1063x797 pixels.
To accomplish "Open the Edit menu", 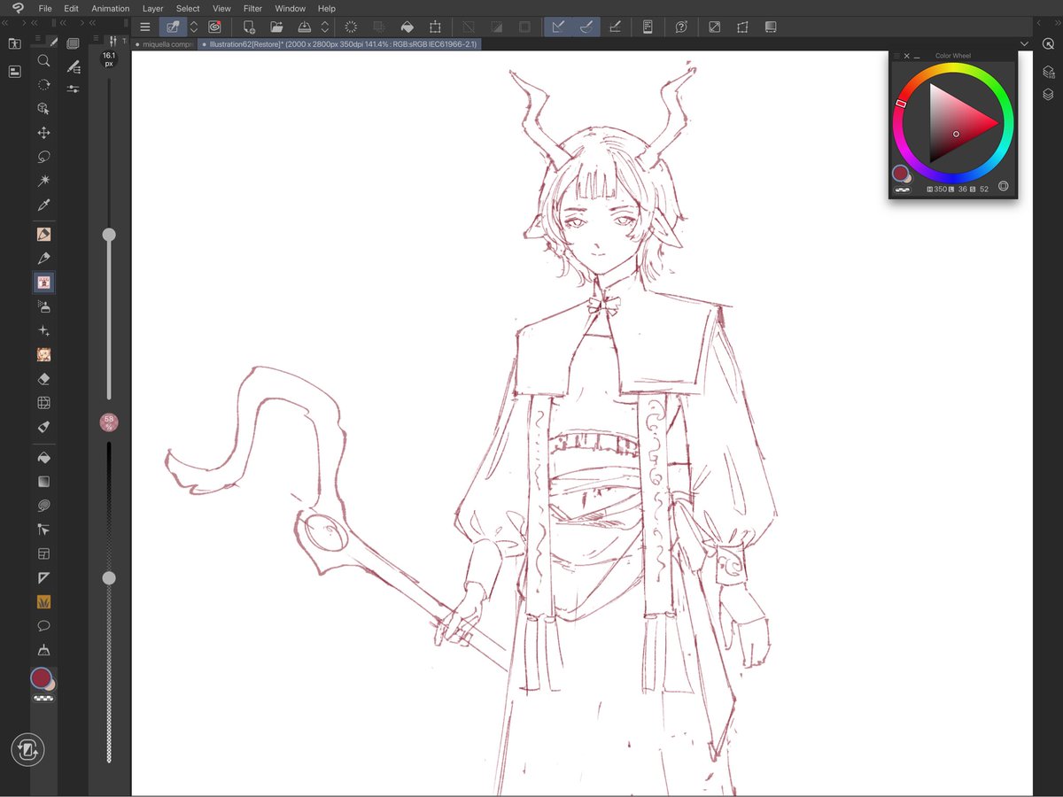I will [72, 8].
